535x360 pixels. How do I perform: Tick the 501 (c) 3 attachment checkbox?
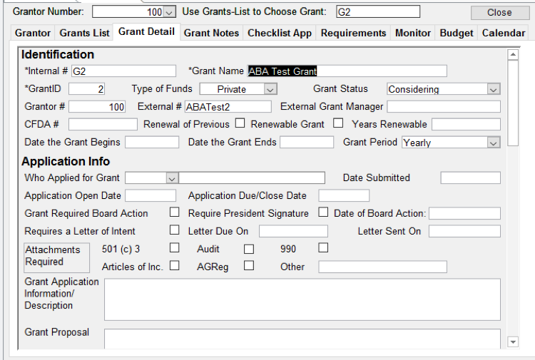tap(174, 248)
